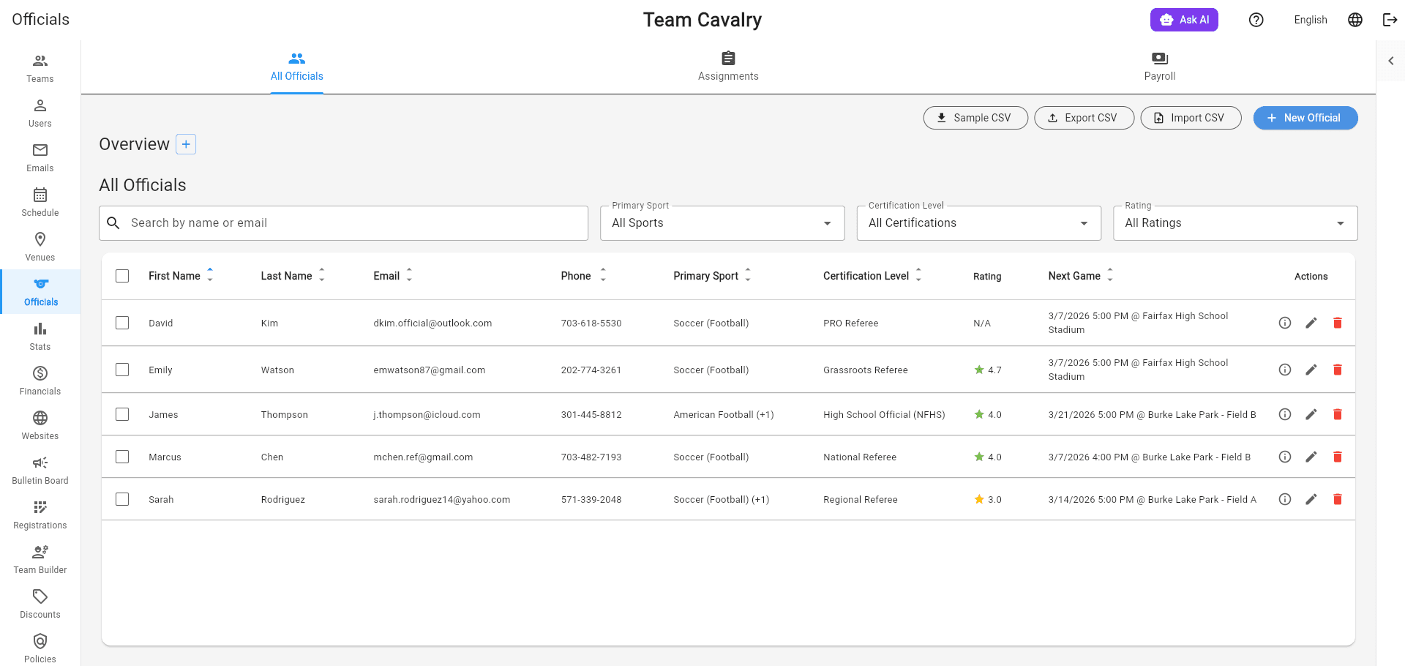Expand the Primary Sport filter dropdown
This screenshot has width=1405, height=666.
coord(722,223)
